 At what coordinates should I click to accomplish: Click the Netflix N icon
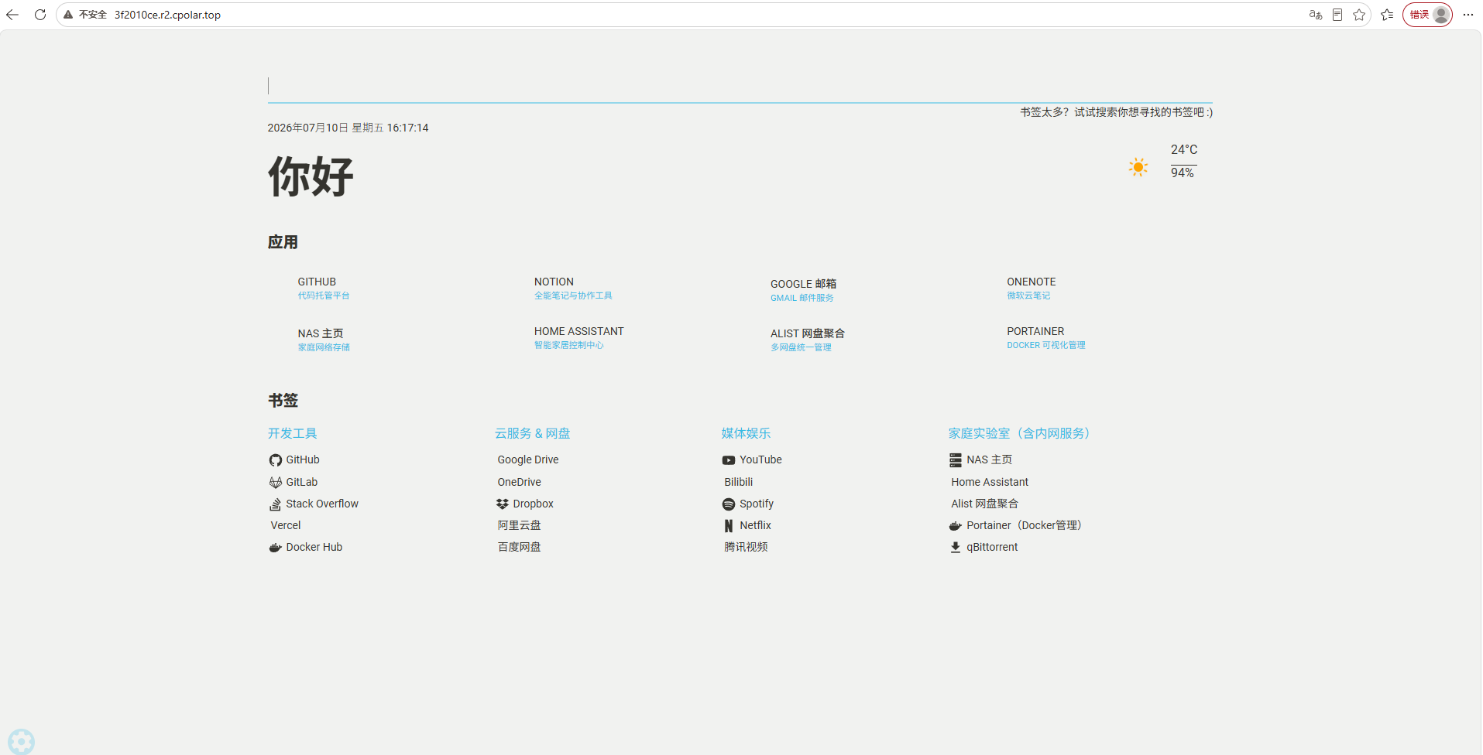728,526
